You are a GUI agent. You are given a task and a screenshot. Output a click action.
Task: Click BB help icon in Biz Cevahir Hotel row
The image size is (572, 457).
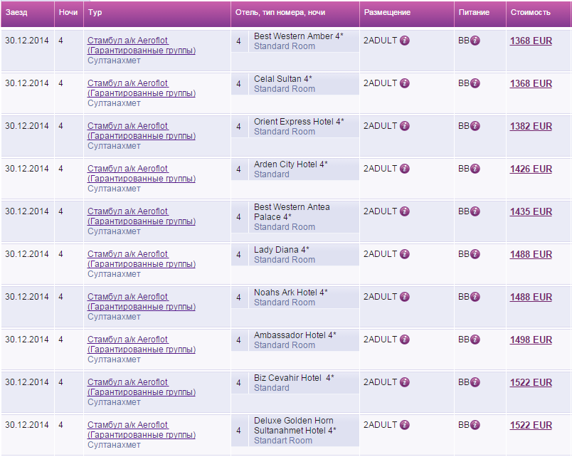pyautogui.click(x=475, y=382)
